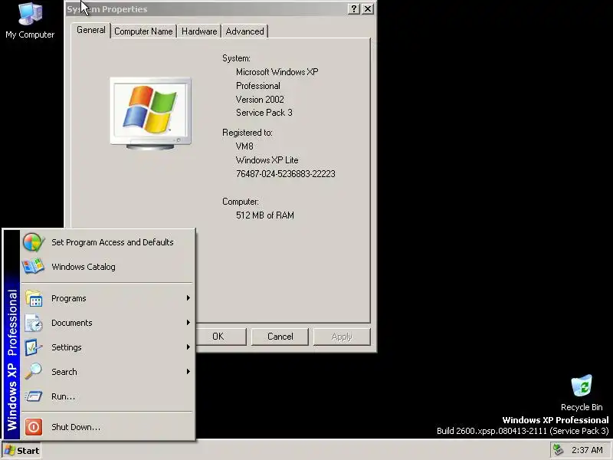The image size is (613, 460).
Task: Click the System: label
Action: pos(236,58)
